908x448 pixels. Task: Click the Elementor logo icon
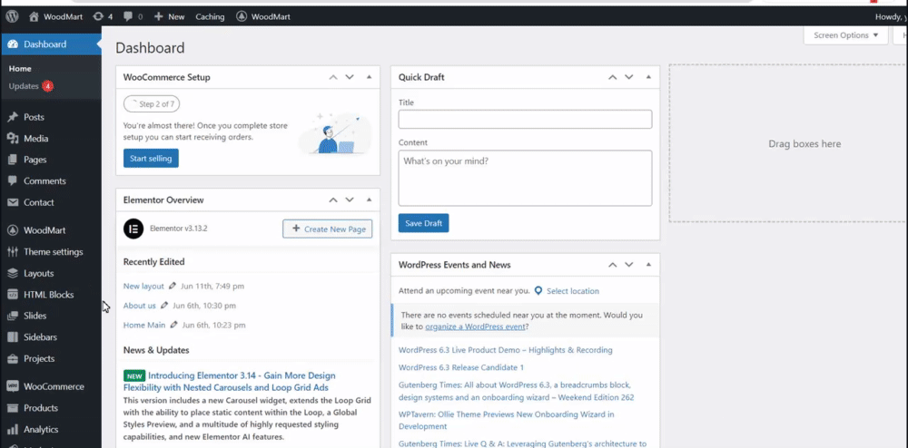click(133, 229)
